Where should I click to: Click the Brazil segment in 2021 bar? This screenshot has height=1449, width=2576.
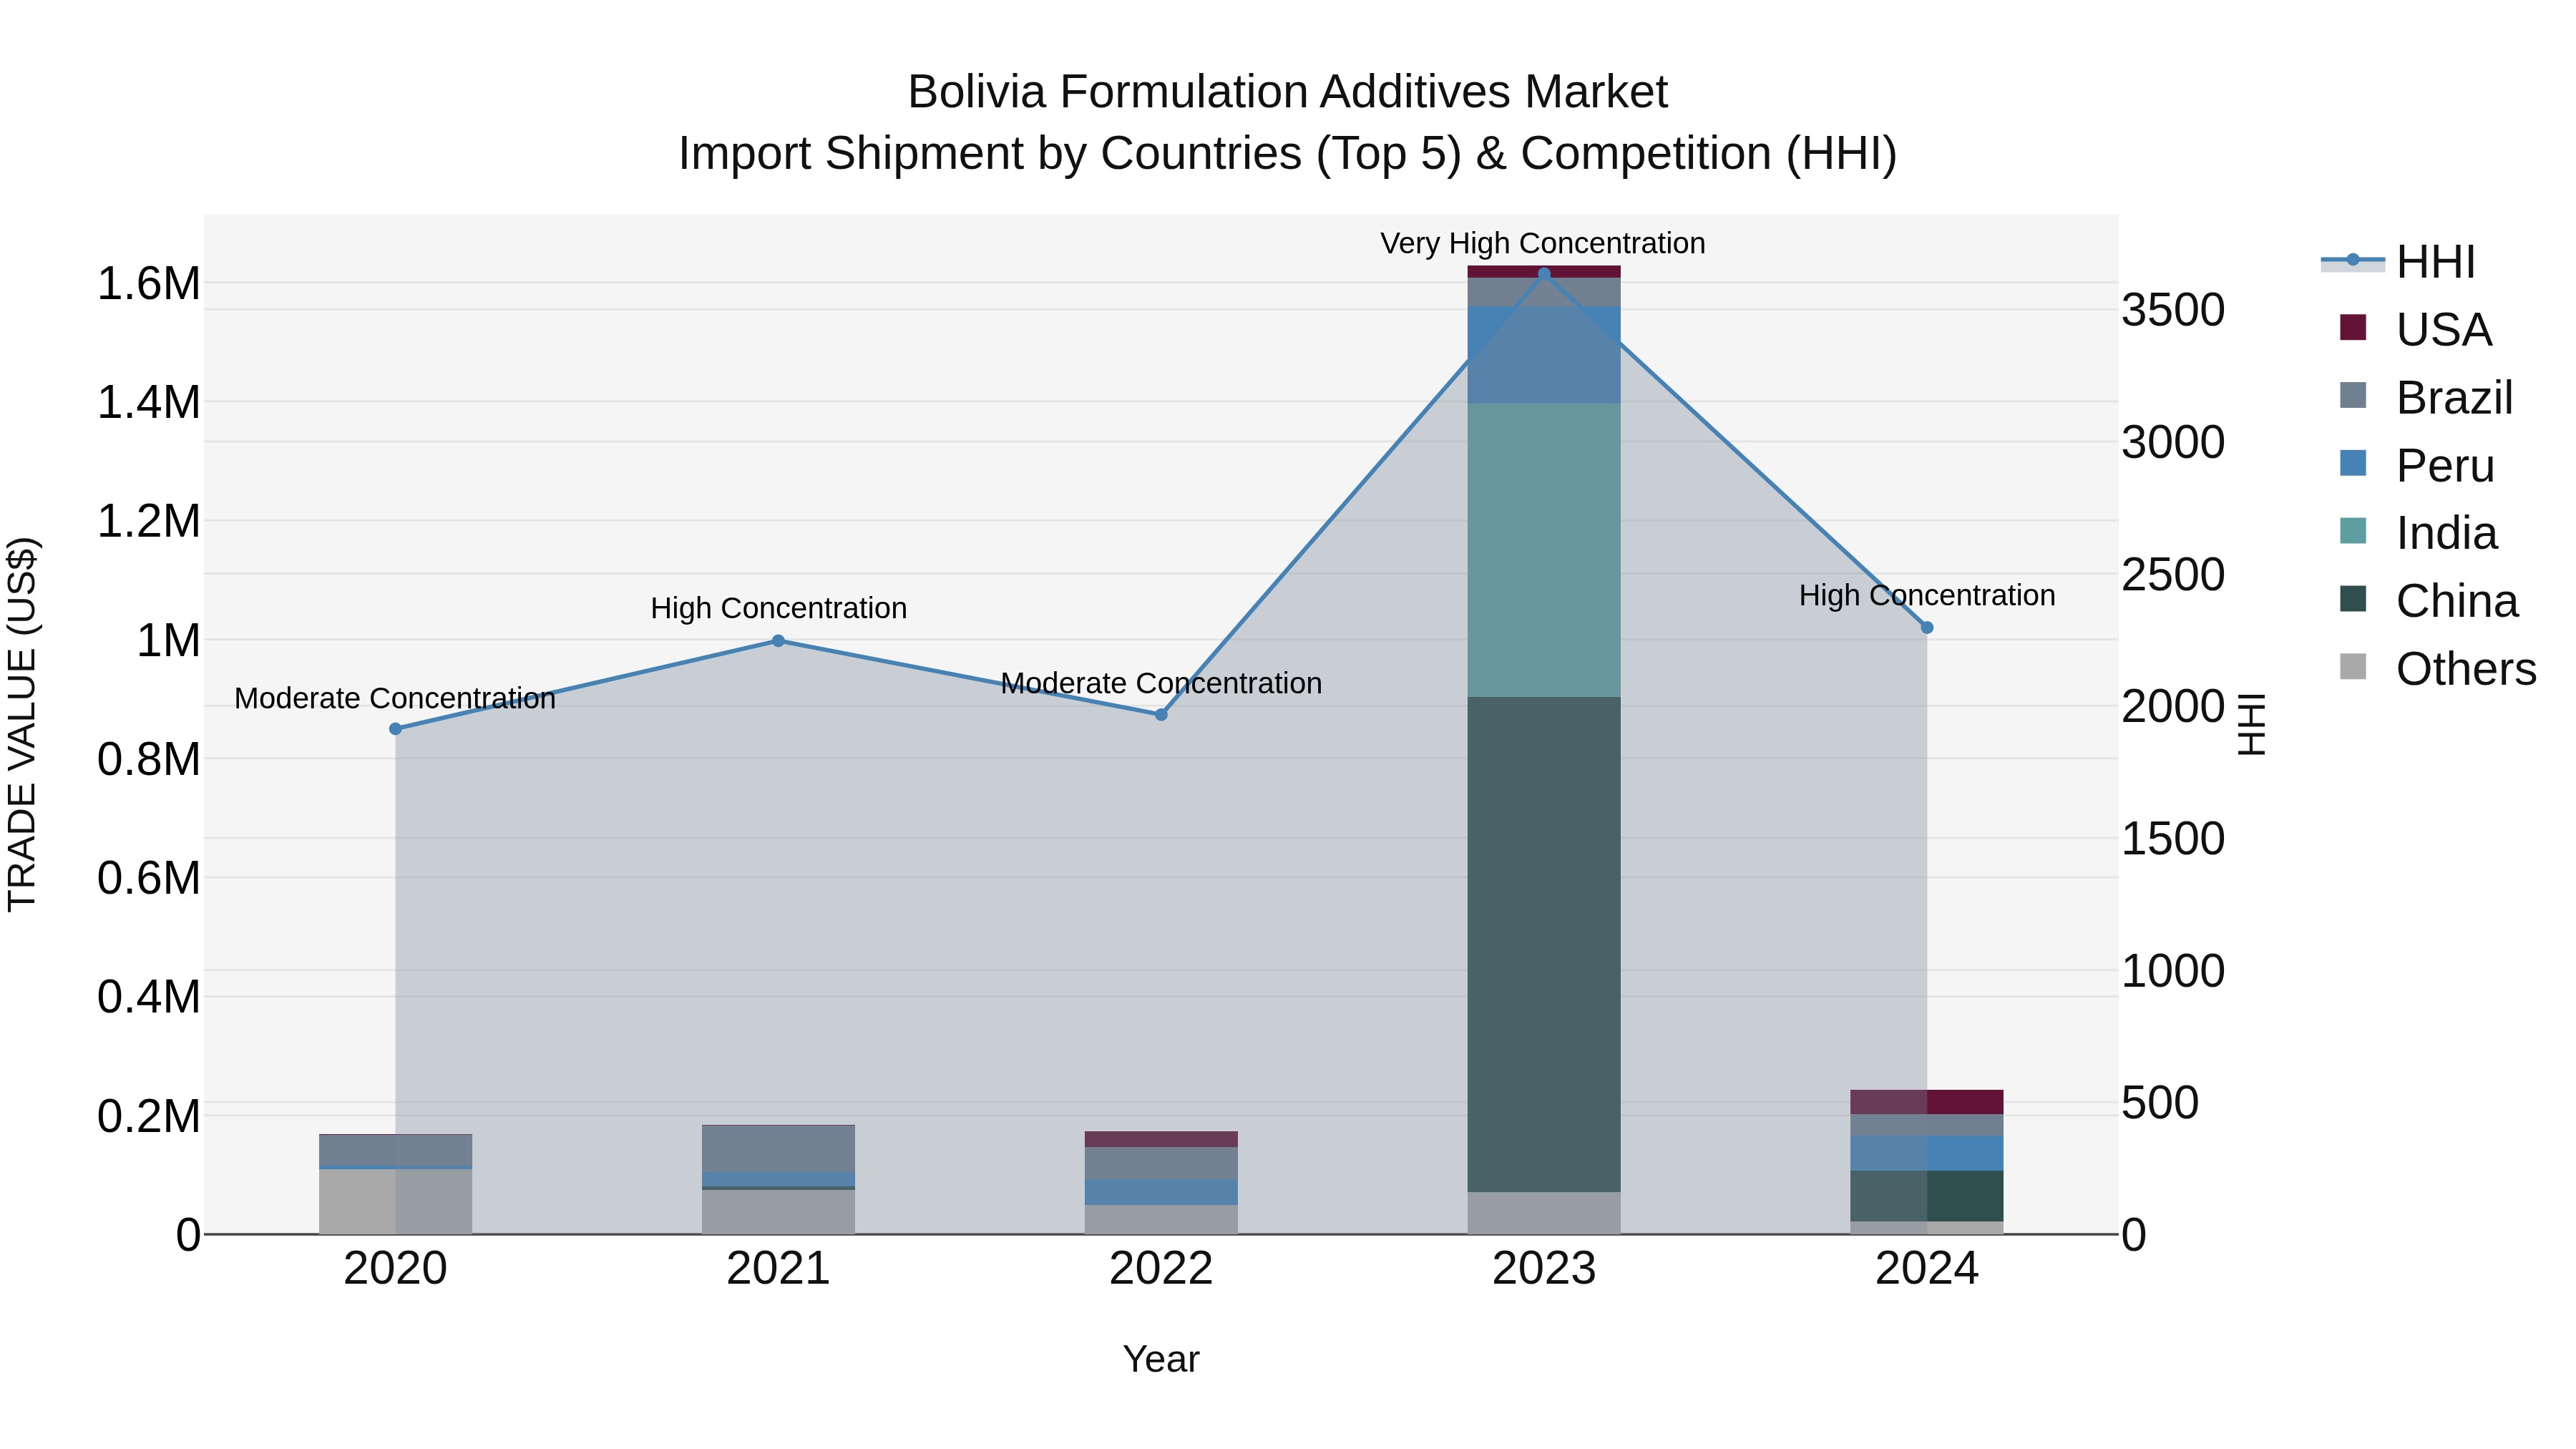[778, 1149]
